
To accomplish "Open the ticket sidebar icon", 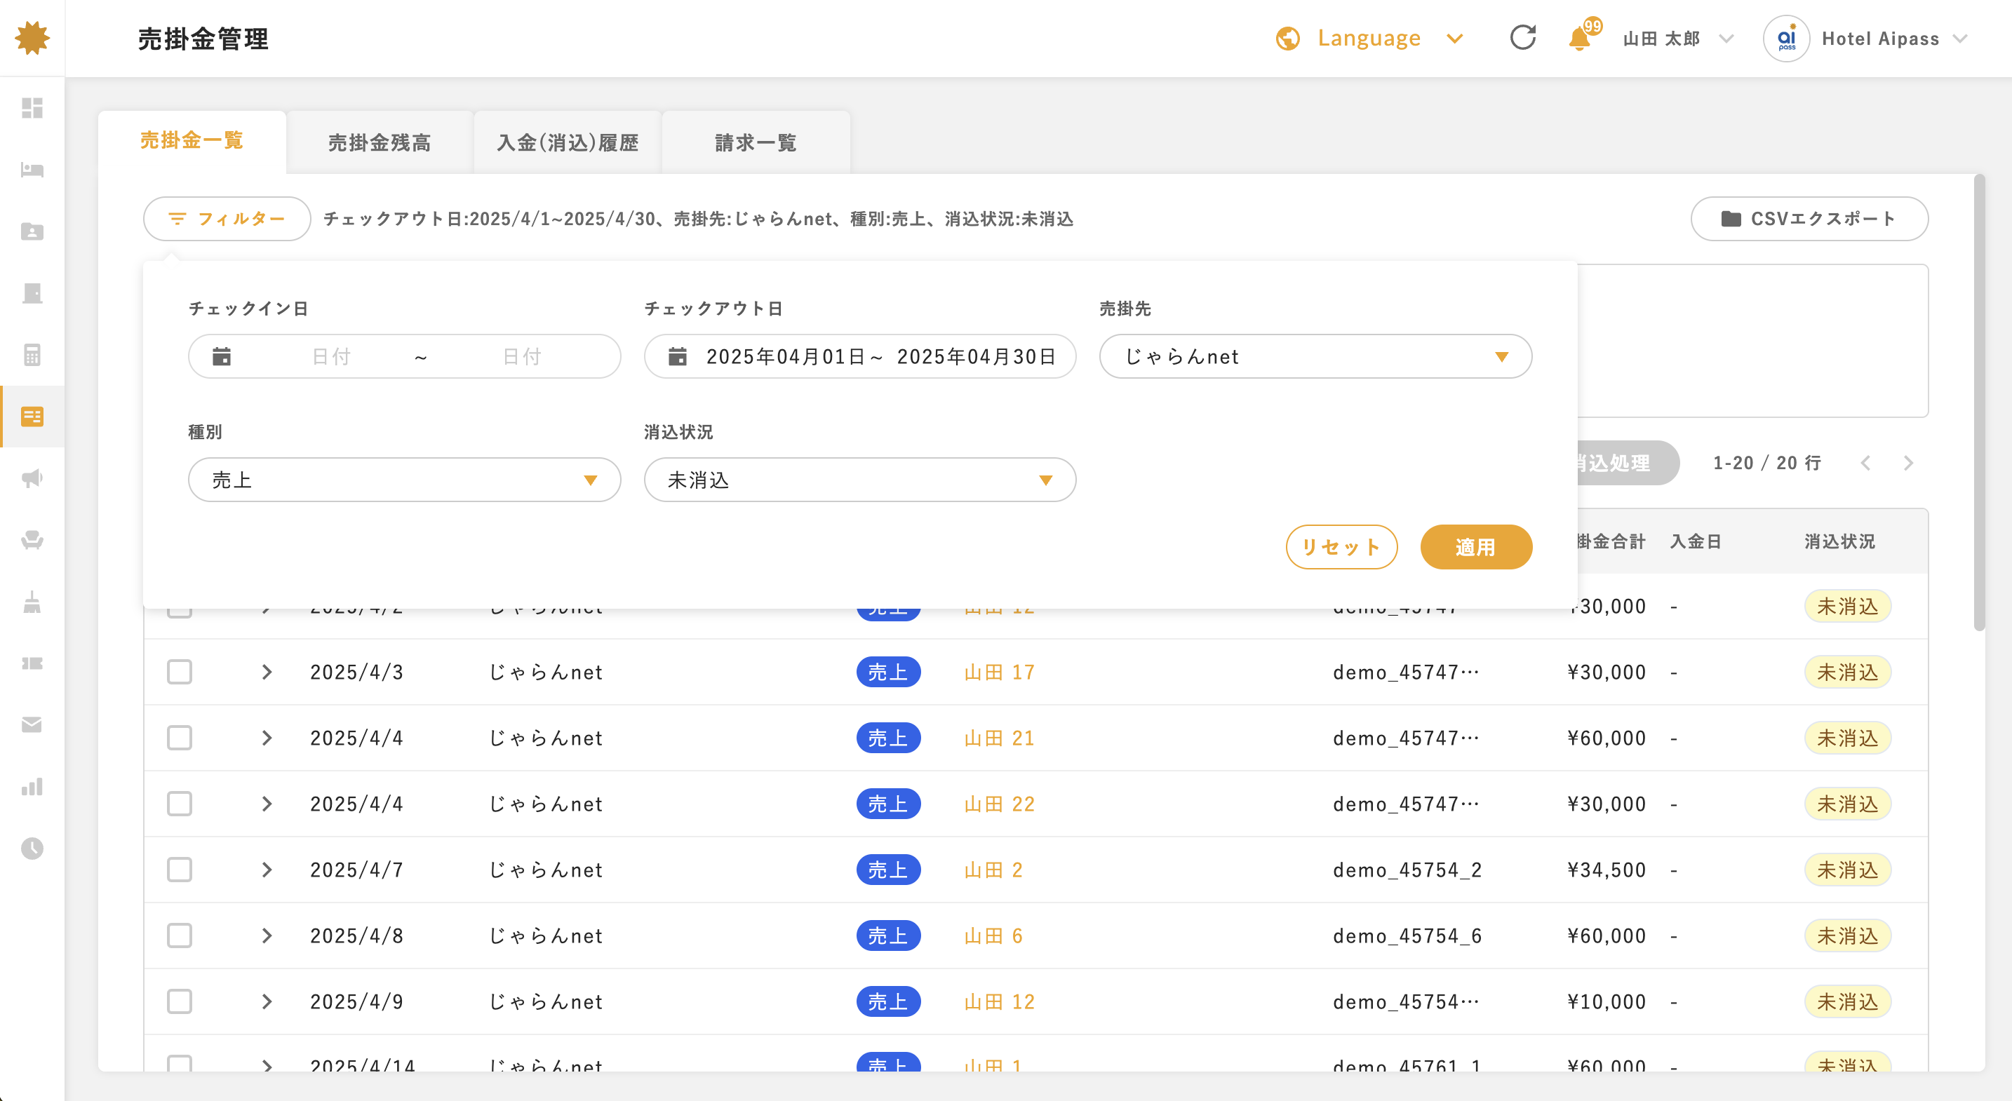I will 32,663.
